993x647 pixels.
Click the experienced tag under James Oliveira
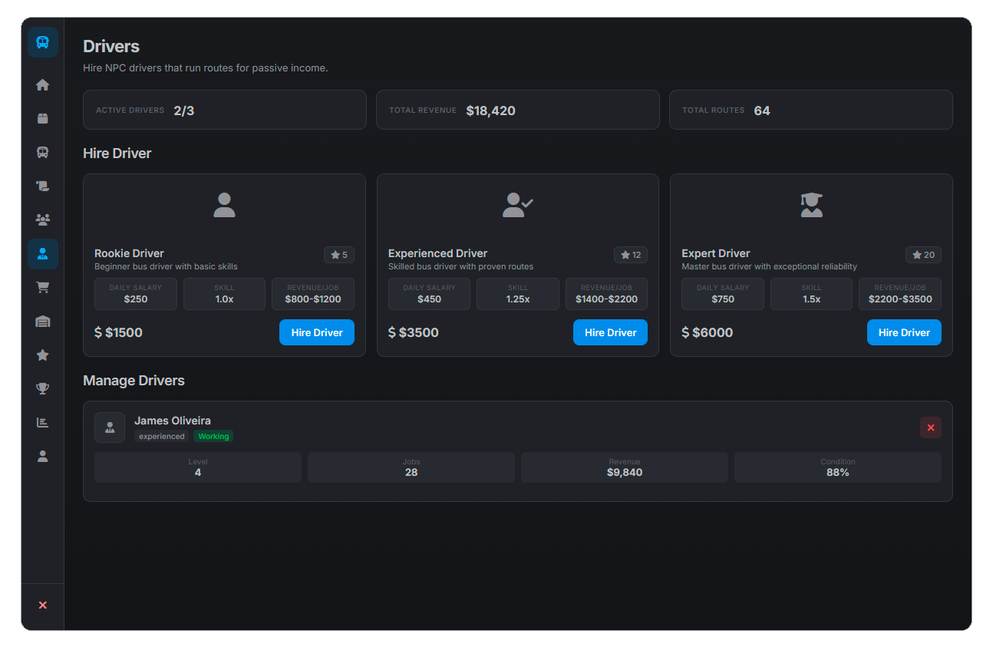[x=162, y=436]
